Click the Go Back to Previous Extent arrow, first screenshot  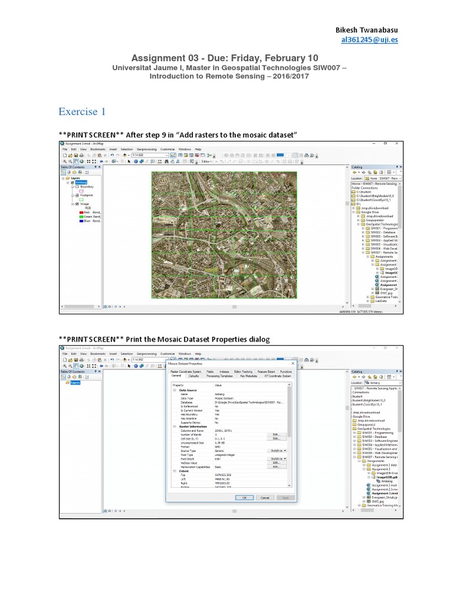click(x=101, y=162)
